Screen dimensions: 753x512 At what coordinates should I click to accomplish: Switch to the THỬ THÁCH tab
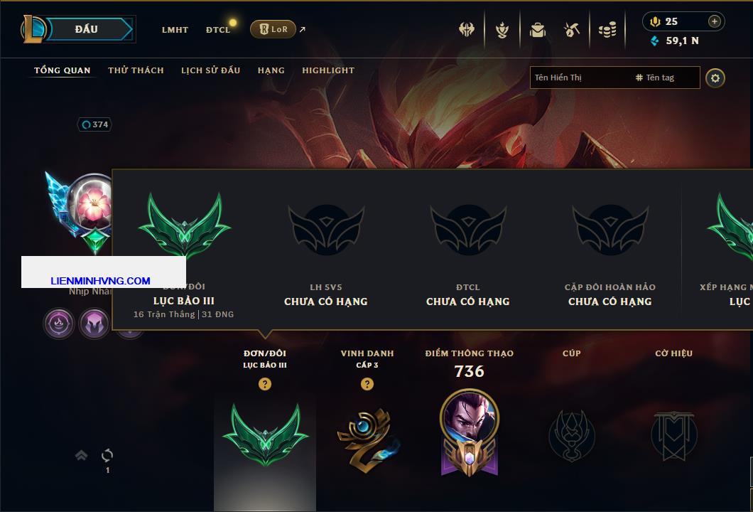point(136,70)
